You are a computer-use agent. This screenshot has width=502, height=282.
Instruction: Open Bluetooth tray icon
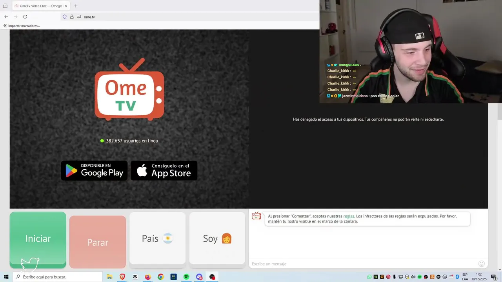[457, 277]
